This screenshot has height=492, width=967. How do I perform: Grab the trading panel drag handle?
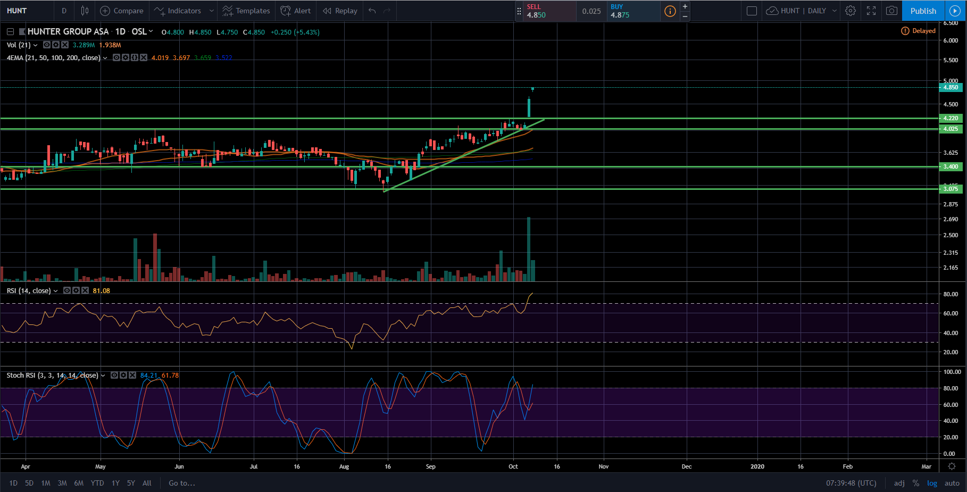(519, 11)
